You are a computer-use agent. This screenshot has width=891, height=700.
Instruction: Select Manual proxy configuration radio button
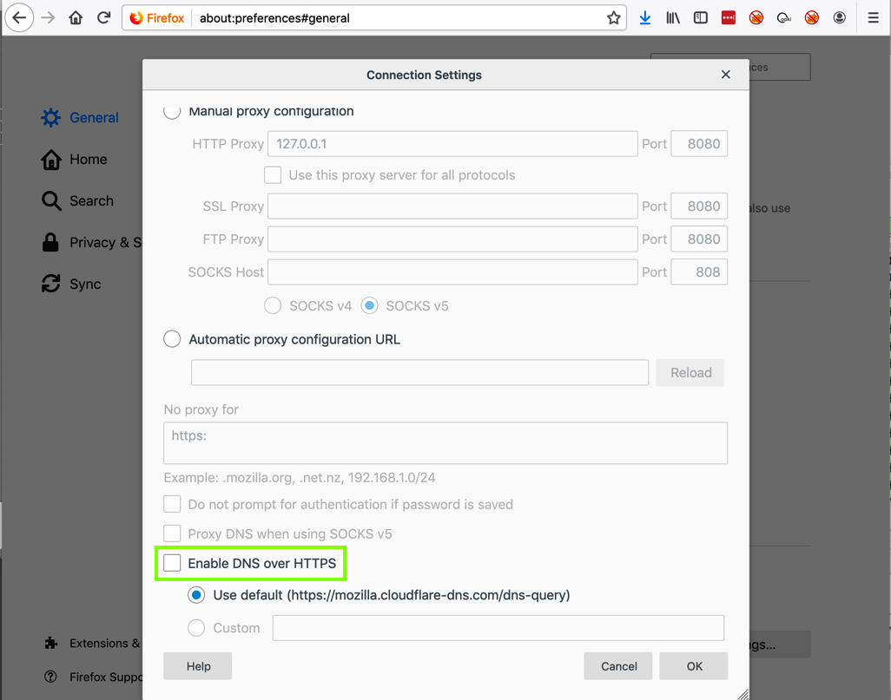[173, 111]
